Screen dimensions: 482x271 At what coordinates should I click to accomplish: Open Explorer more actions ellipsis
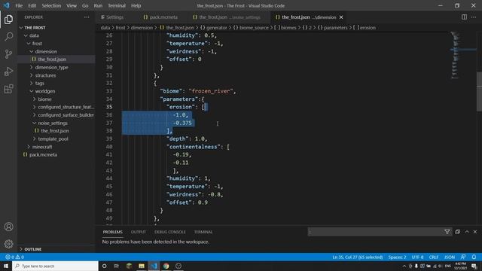point(87,17)
